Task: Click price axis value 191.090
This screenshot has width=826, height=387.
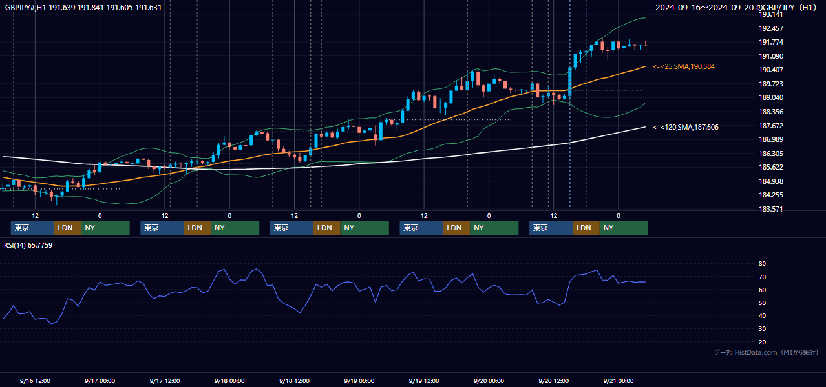Action: point(771,56)
